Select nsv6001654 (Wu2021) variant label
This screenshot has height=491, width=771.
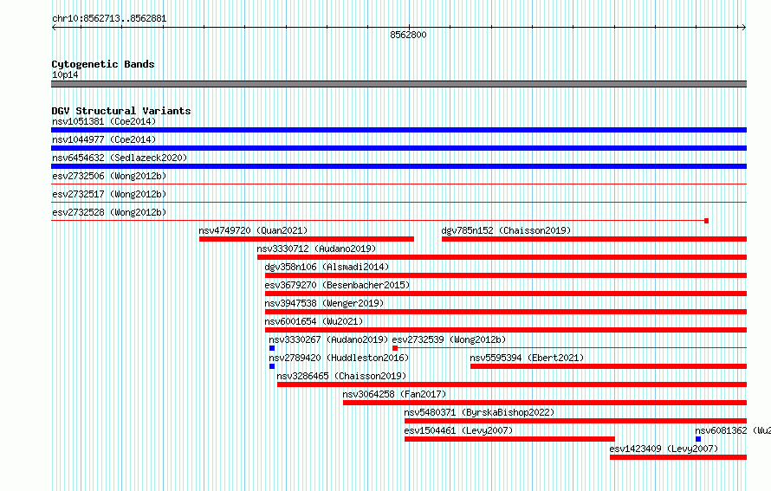(x=314, y=321)
